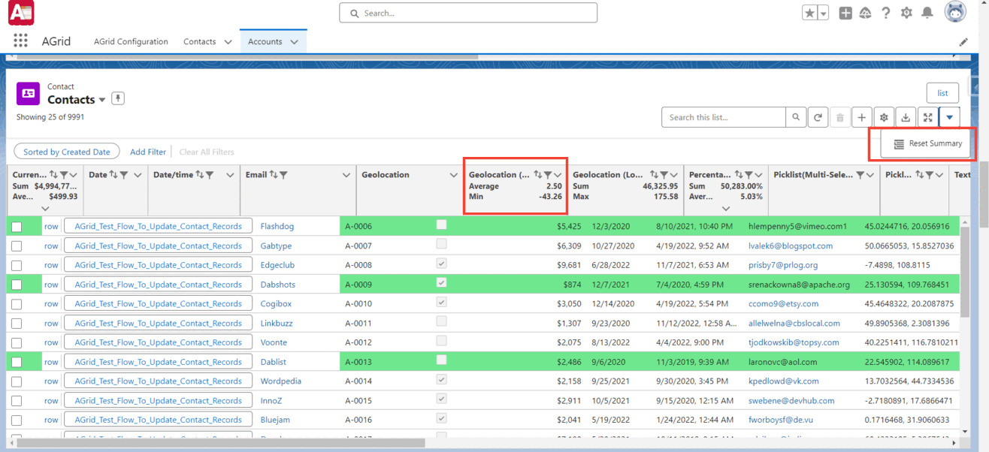Open the Date/time column chevron menu

coord(231,175)
